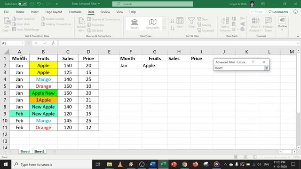Open the Help tab
The width and height of the screenshot is (301, 169).
point(133,12)
